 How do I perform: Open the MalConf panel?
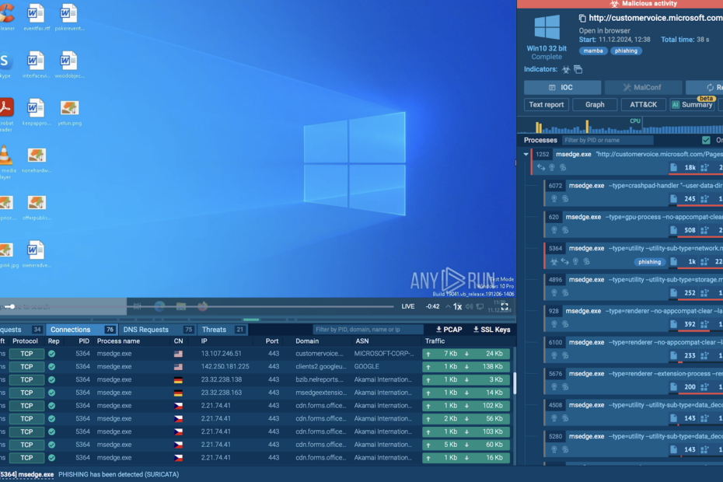point(643,87)
